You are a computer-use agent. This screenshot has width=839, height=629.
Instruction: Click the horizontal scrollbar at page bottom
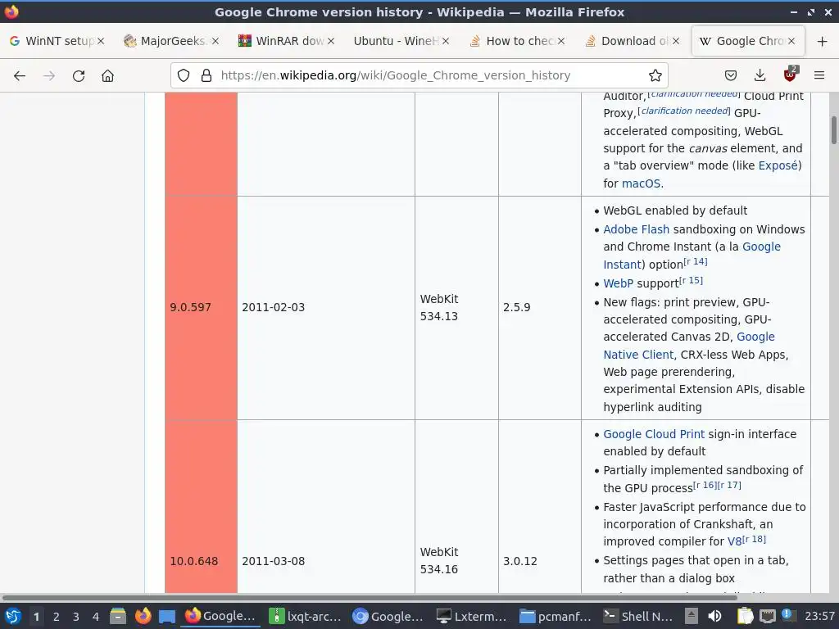click(x=370, y=597)
